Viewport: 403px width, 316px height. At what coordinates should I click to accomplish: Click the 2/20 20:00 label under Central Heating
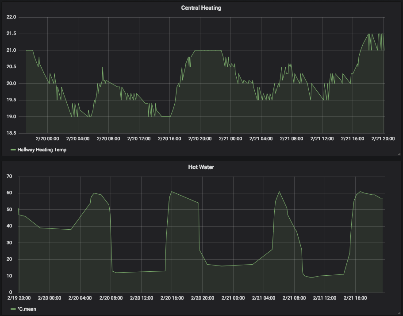[x=200, y=139]
